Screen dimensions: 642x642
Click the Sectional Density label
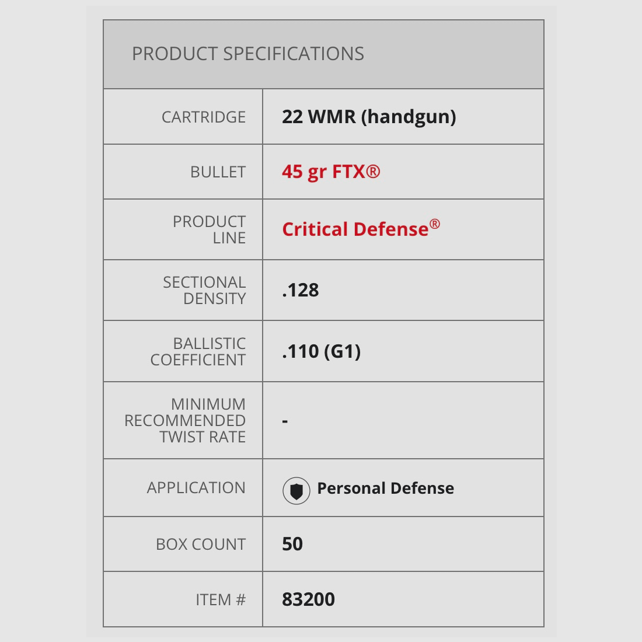coord(204,290)
